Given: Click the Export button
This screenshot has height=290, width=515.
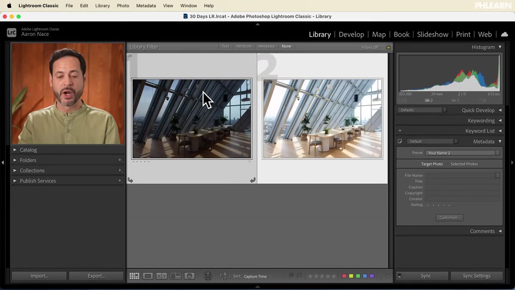Looking at the screenshot, I should pyautogui.click(x=96, y=276).
